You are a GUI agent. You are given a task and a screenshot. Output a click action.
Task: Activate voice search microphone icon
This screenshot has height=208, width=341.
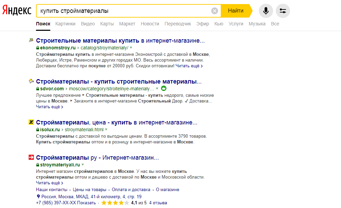[x=266, y=11]
